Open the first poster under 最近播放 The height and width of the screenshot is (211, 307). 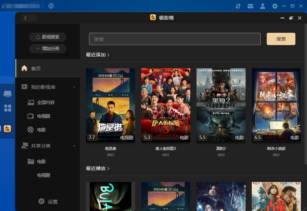111,197
